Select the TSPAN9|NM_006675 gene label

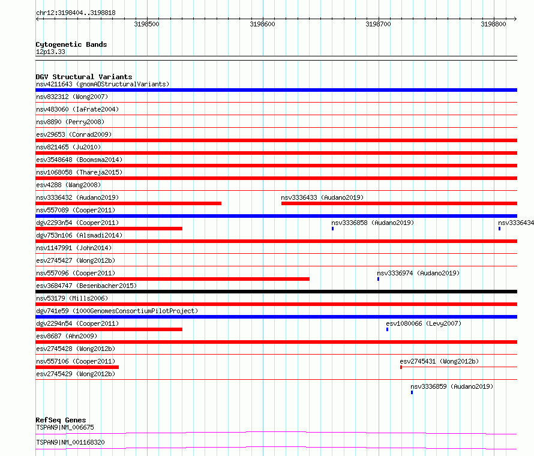65,427
